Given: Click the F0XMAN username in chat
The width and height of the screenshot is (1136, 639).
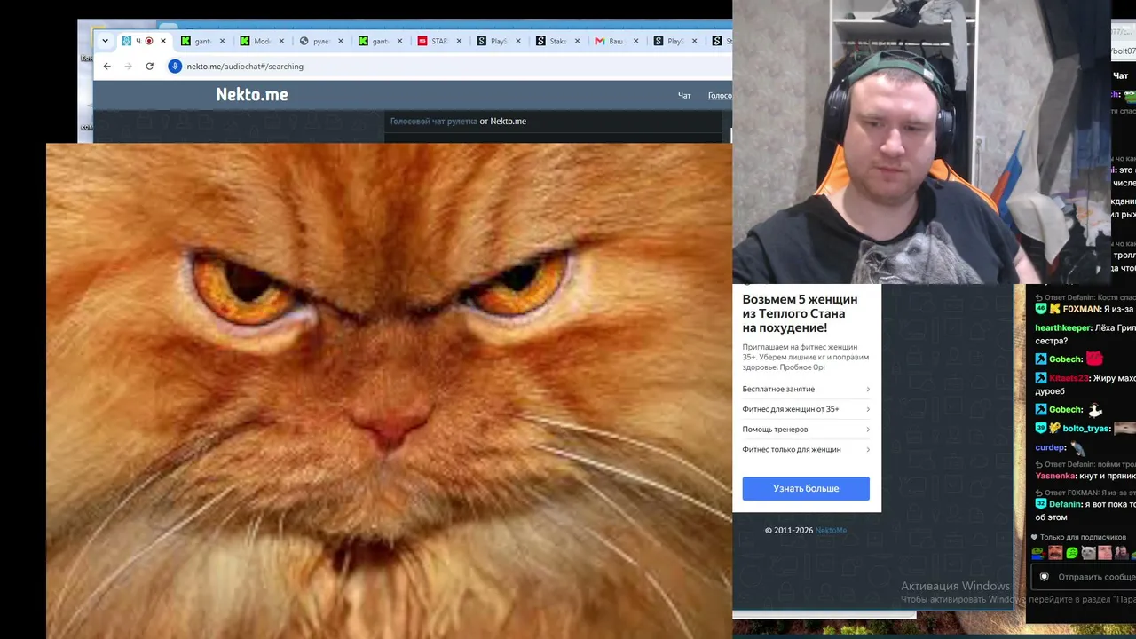Looking at the screenshot, I should [x=1081, y=309].
